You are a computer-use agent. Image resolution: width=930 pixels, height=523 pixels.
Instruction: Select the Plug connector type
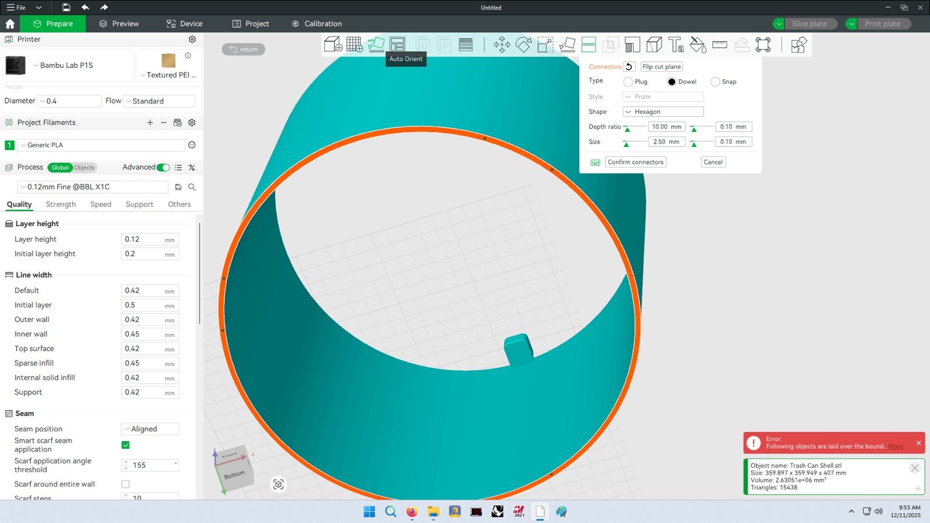click(628, 82)
